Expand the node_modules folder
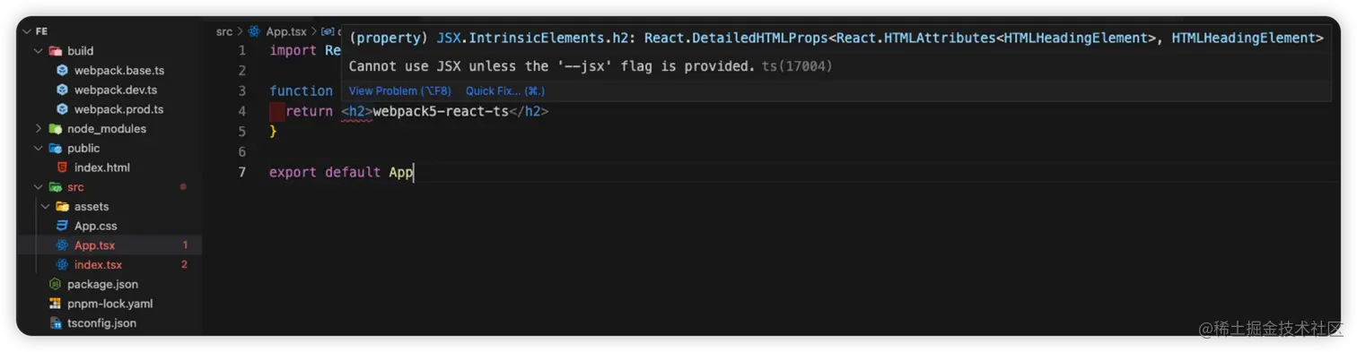 tap(38, 129)
